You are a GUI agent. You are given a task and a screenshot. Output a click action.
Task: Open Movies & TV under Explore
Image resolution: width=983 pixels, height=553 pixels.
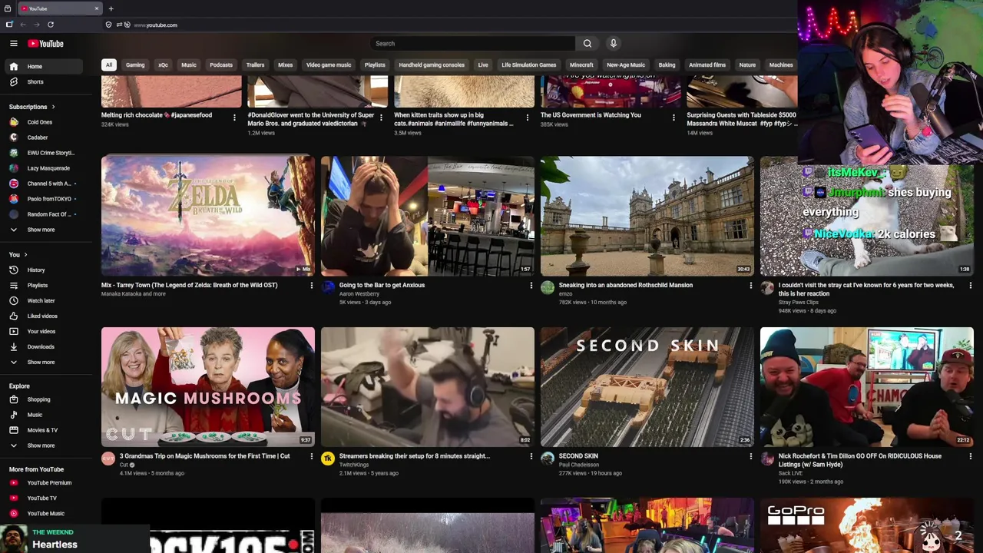click(43, 430)
